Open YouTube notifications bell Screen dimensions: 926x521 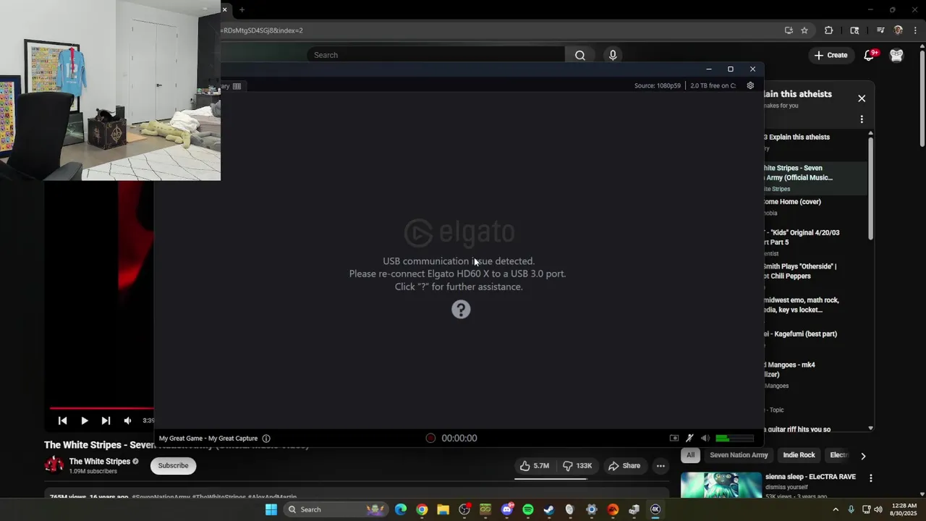pyautogui.click(x=870, y=56)
